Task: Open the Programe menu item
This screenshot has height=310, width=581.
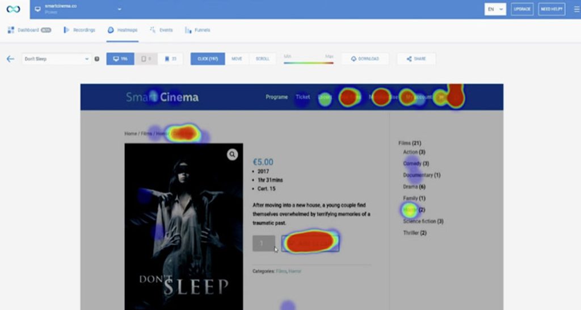Action: coord(276,97)
